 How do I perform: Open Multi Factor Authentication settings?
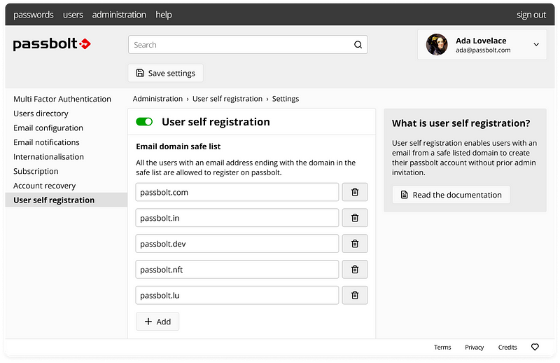(62, 99)
